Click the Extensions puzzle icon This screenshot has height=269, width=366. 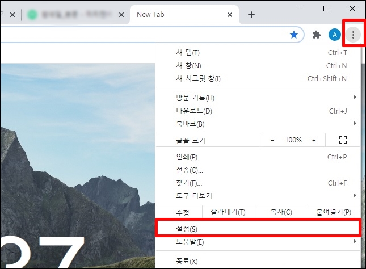tap(316, 35)
